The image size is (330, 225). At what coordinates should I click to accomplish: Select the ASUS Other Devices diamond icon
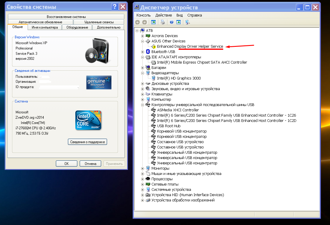coord(148,41)
